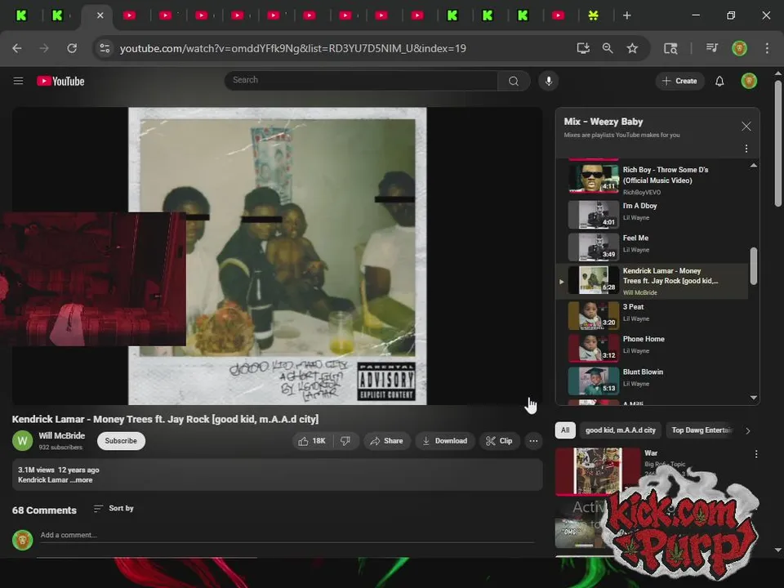Share the Money Trees video
Viewport: 784px width, 588px height.
[386, 441]
